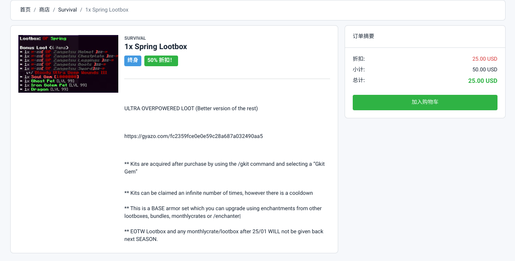The height and width of the screenshot is (261, 515).
Task: Open the 商店 breadcrumb link
Action: [44, 9]
